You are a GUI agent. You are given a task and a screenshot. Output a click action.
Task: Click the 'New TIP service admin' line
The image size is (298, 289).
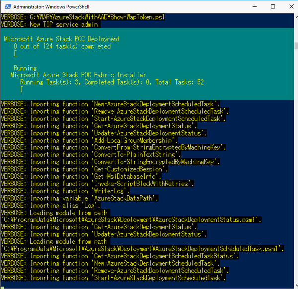[51, 24]
